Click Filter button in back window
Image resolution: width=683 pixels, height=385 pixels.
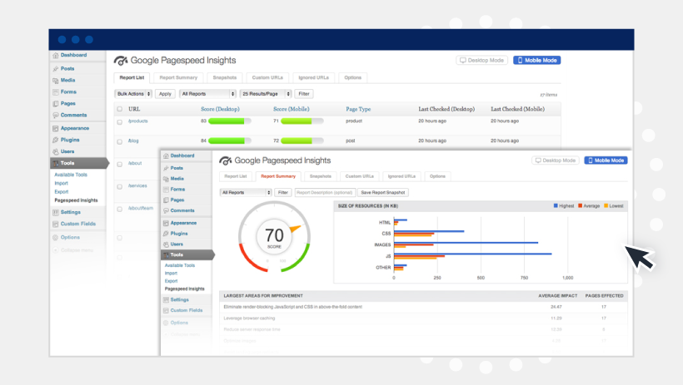tap(304, 94)
